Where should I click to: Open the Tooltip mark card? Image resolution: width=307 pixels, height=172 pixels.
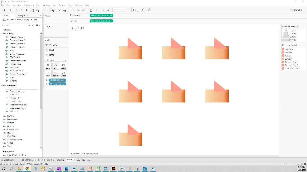point(55,74)
